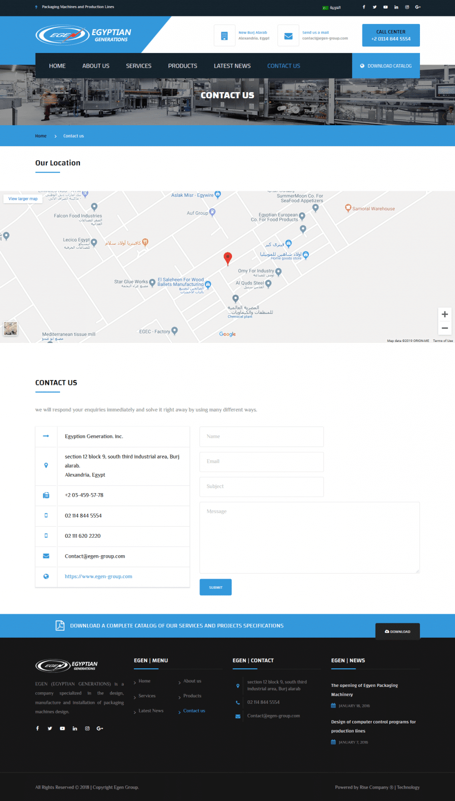Open the View larger map link

pos(23,199)
